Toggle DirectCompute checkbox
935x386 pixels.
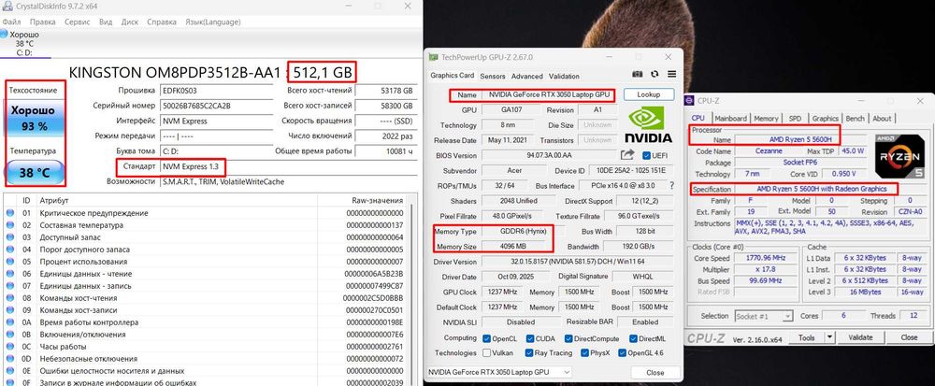click(x=568, y=338)
